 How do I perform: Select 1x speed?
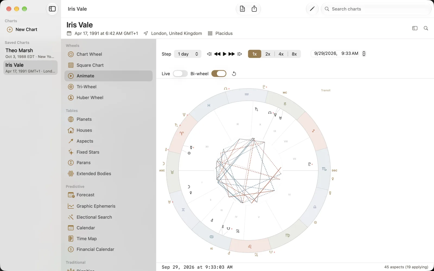coord(254,54)
